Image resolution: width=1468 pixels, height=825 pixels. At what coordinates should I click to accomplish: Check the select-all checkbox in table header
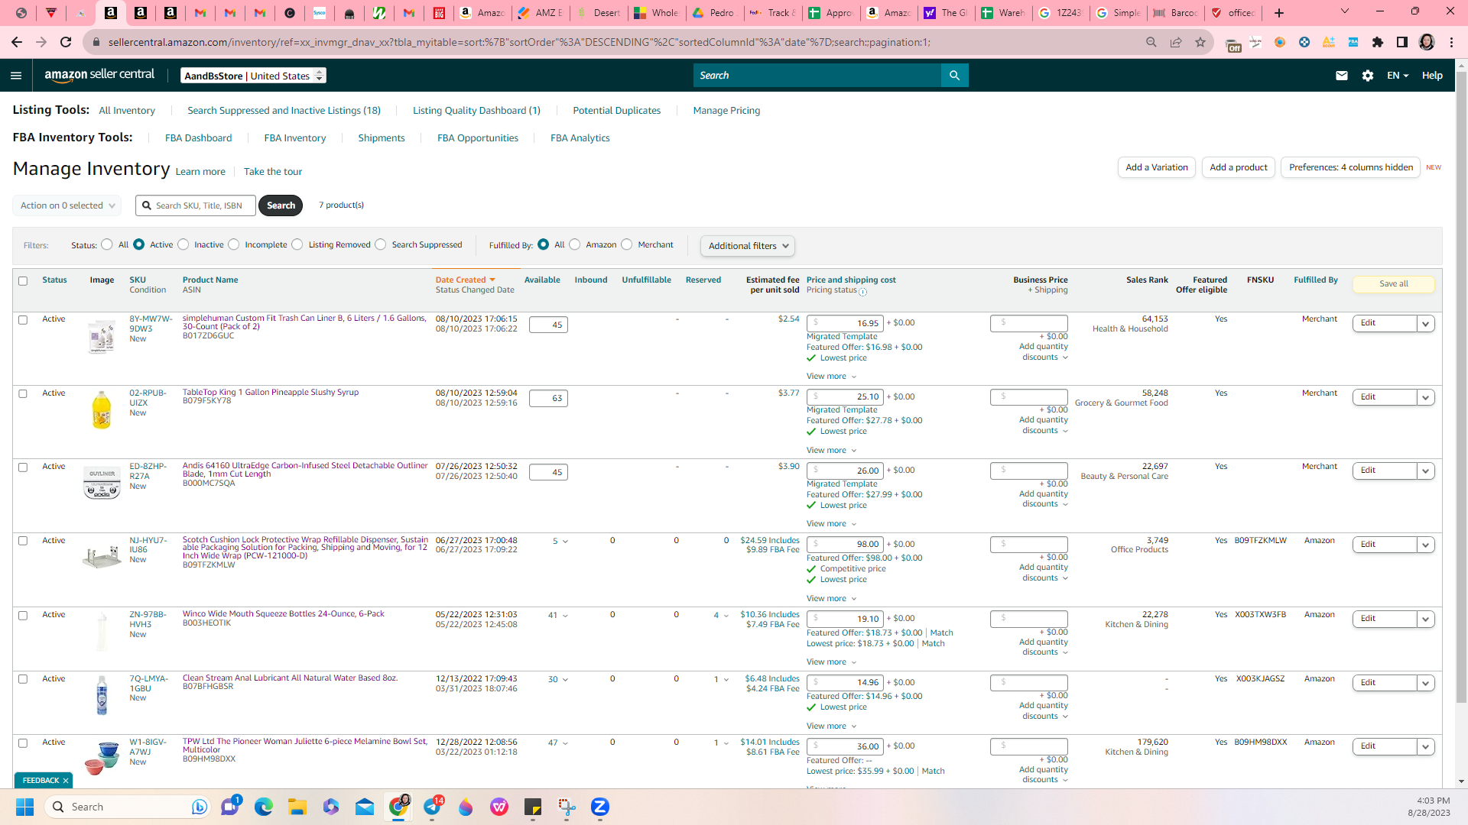(x=23, y=281)
